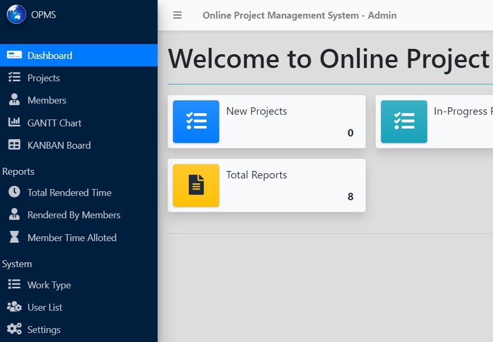493x342 pixels.
Task: Go to the Work Type page
Action: pos(49,285)
